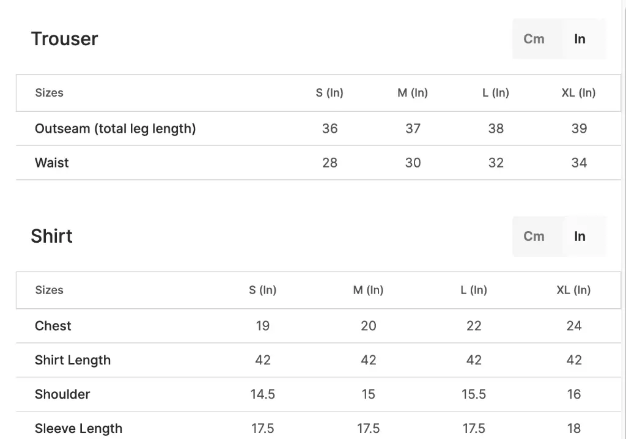
Task: Click the XL (In) column header in Trouser table
Action: click(x=578, y=93)
